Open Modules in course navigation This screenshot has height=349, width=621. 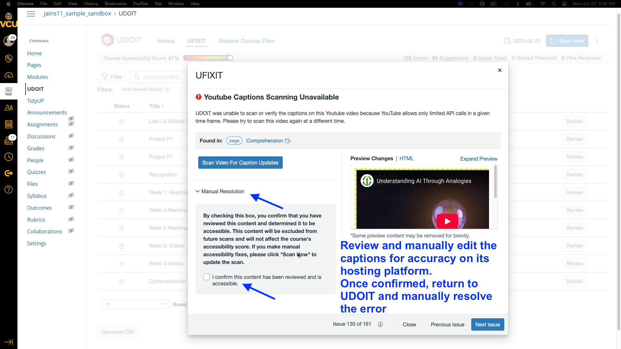click(38, 77)
